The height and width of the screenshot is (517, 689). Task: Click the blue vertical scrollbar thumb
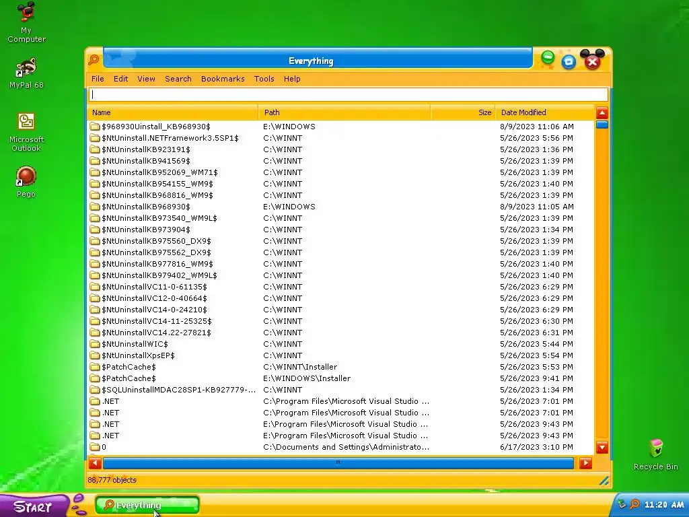pos(602,125)
